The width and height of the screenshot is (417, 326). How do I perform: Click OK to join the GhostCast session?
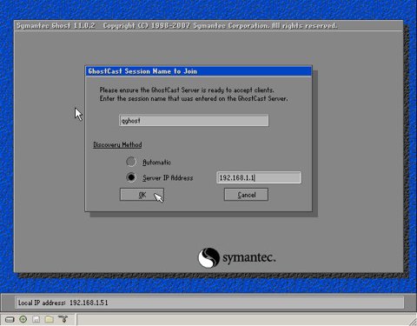pyautogui.click(x=142, y=195)
